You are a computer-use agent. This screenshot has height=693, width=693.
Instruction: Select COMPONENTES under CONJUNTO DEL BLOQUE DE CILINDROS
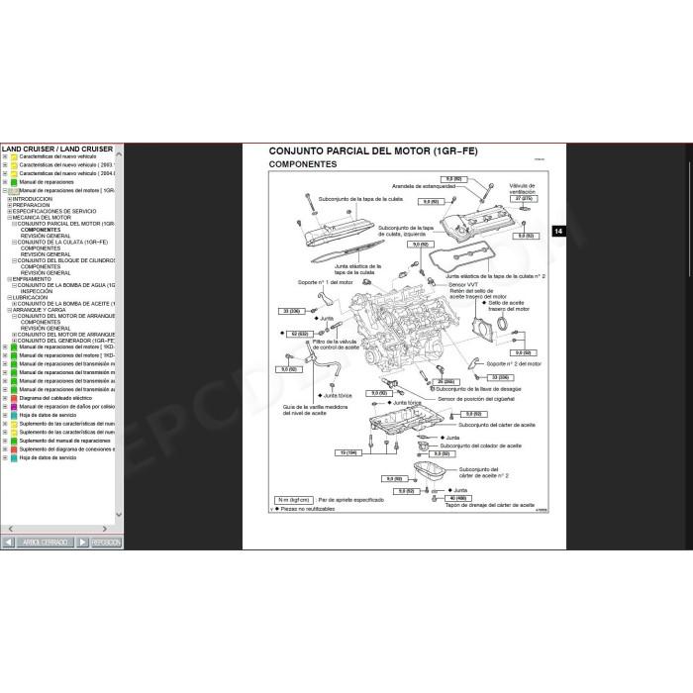41,267
